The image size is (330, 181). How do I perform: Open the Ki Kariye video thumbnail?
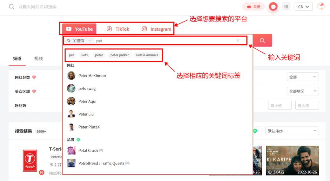pos(292,160)
